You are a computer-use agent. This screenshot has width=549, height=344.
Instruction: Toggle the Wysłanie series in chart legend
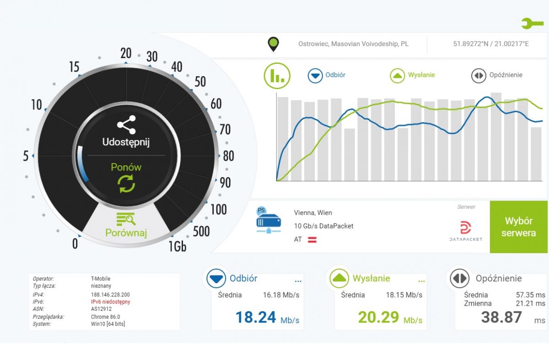coord(412,75)
